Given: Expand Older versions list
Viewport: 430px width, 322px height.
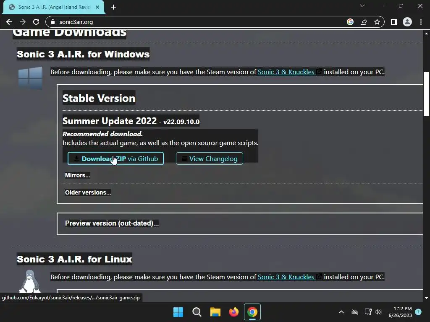Looking at the screenshot, I should (x=88, y=192).
